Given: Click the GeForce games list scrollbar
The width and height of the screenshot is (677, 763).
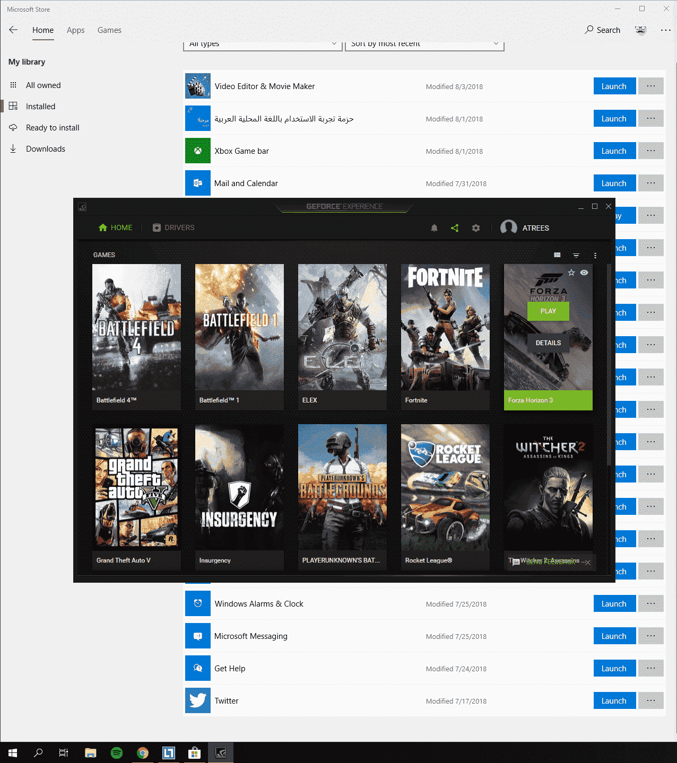Looking at the screenshot, I should tap(609, 366).
